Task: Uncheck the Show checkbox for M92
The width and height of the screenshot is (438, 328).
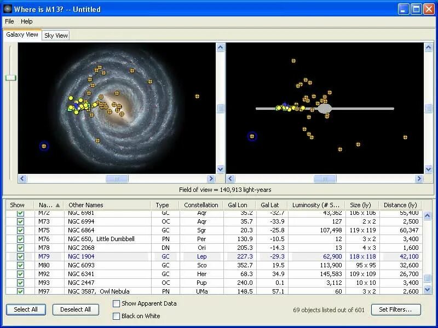Action: [20, 274]
